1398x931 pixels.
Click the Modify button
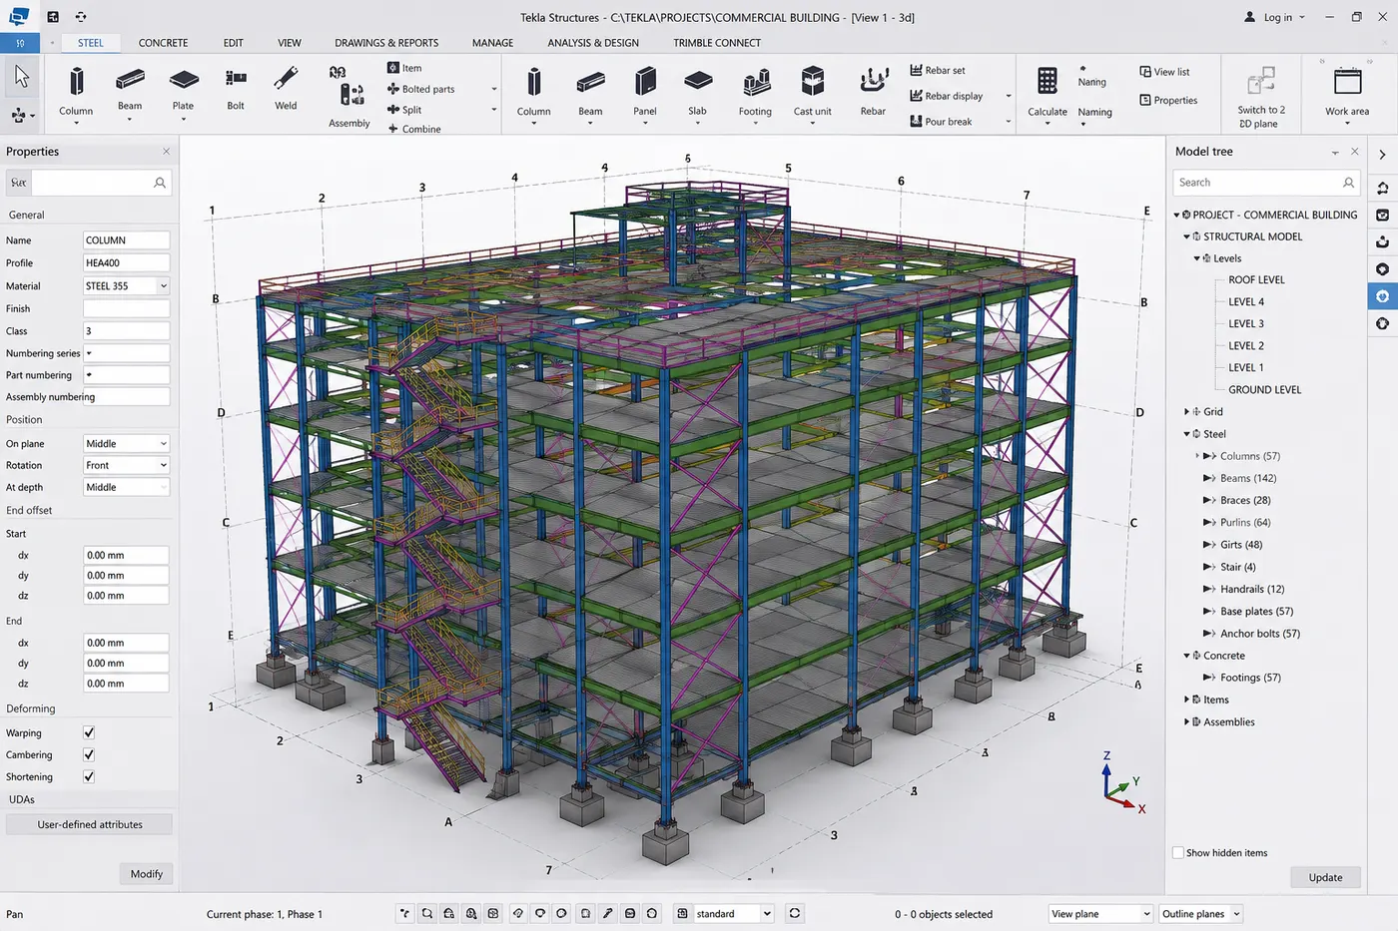[x=147, y=873]
